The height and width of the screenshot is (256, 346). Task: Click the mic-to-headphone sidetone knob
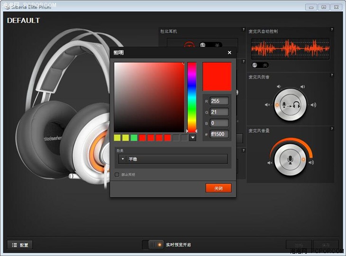[291, 105]
